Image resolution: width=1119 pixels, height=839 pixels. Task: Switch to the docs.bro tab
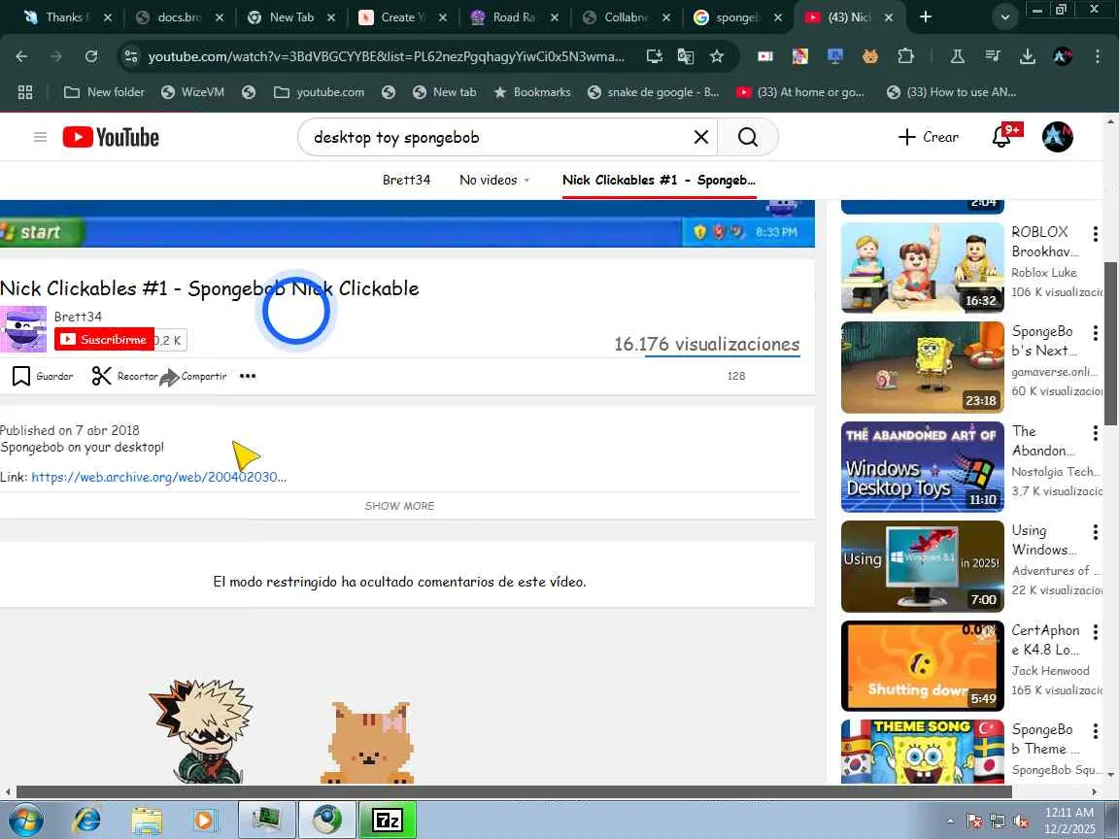coord(180,17)
